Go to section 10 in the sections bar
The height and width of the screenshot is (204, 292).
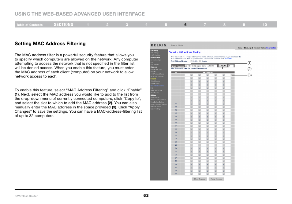pyautogui.click(x=265, y=25)
